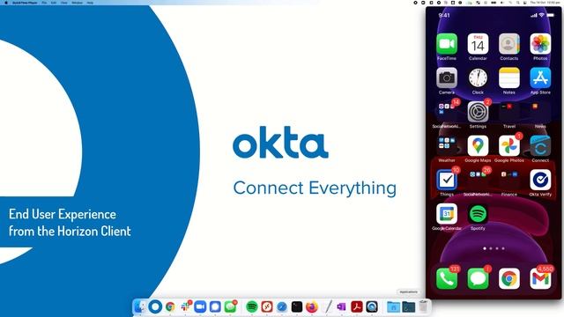
Task: Open the Applications folder in the dock
Action: [x=394, y=307]
